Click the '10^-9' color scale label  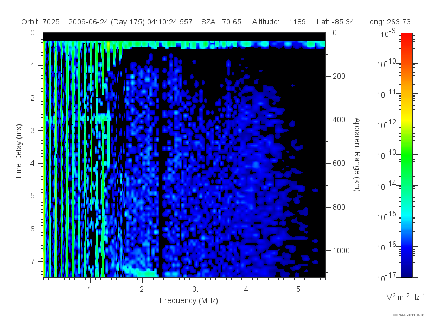388,33
